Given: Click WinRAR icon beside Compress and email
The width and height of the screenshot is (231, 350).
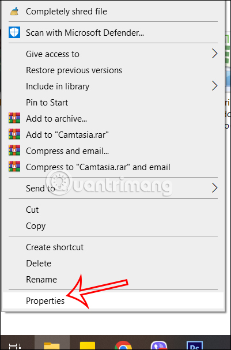Looking at the screenshot, I should click(x=14, y=150).
